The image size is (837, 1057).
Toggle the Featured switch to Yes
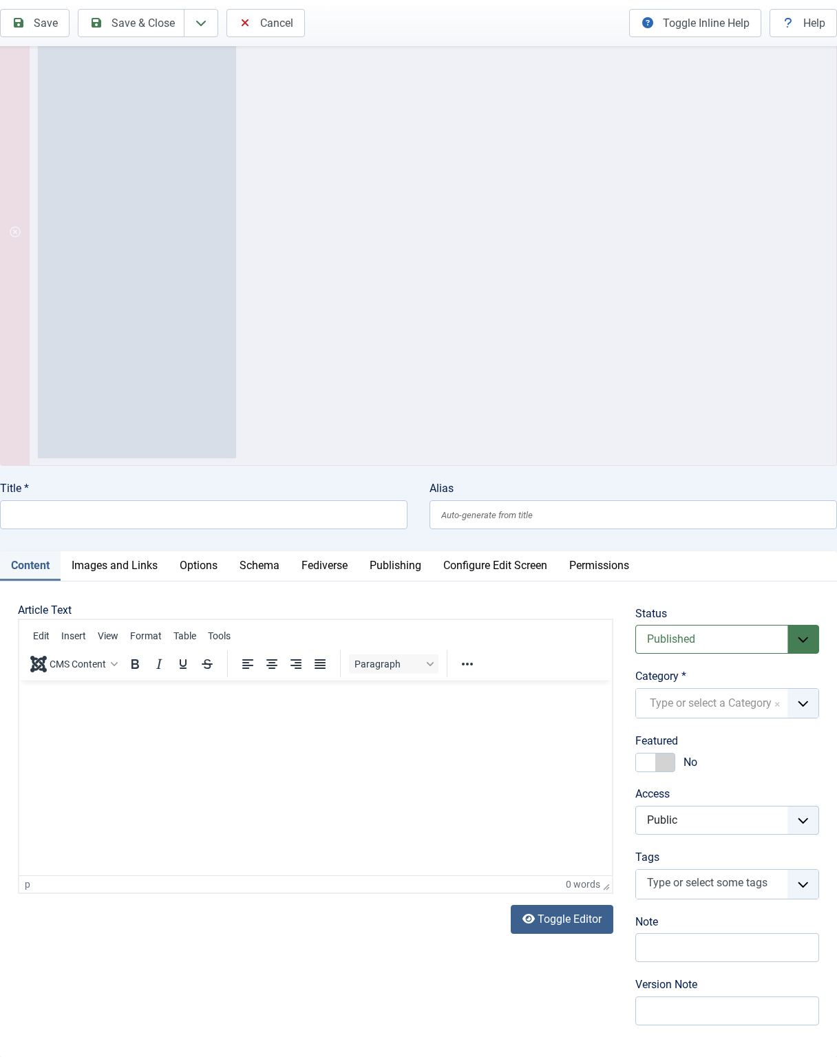click(x=655, y=762)
